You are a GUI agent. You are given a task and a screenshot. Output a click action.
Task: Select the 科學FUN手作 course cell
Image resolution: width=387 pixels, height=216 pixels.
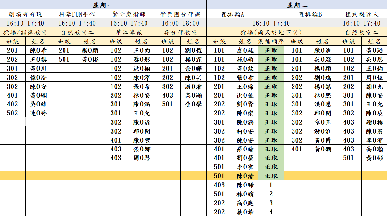(x=77, y=14)
